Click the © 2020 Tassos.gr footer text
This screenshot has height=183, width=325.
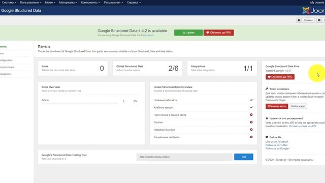point(289,160)
